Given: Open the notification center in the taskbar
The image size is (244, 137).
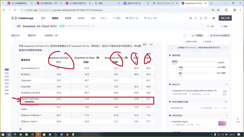Looking at the screenshot, I should [x=239, y=134].
